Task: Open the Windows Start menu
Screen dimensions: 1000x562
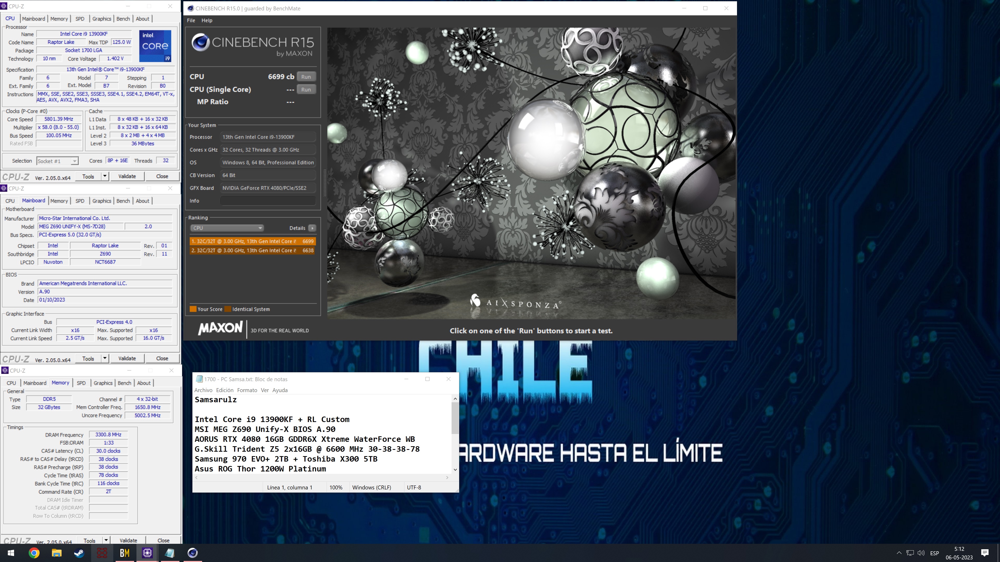Action: [x=11, y=553]
